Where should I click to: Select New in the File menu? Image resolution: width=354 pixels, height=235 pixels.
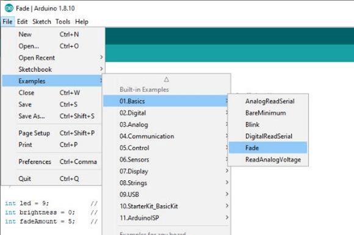click(54, 34)
